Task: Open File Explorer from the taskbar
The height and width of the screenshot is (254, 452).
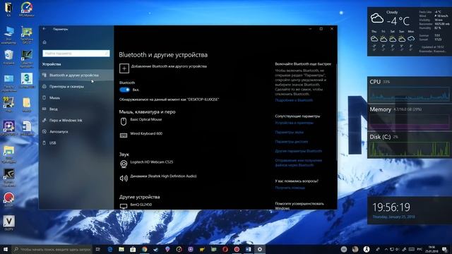Action: [121, 249]
